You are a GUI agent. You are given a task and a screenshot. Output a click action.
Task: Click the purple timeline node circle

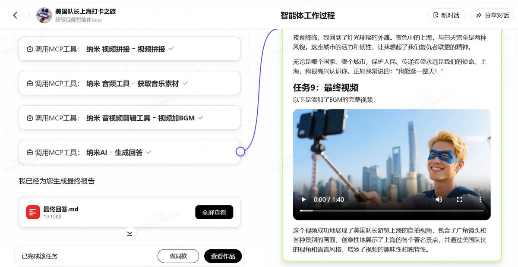pyautogui.click(x=240, y=151)
